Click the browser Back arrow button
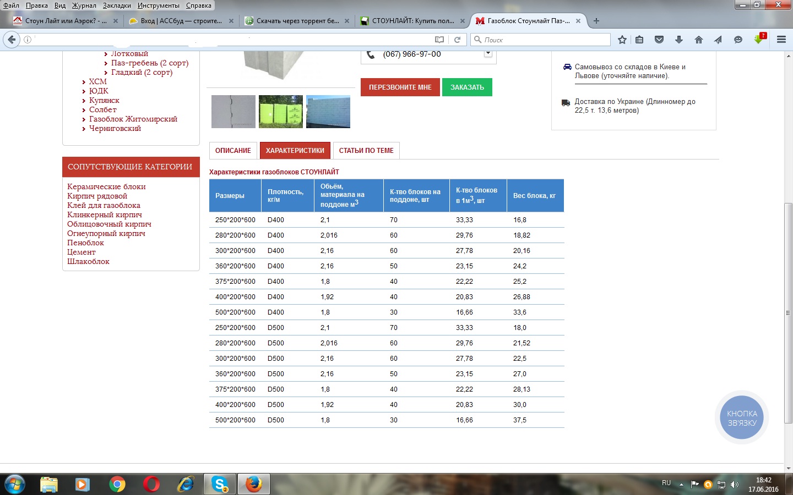This screenshot has width=793, height=495. tap(12, 40)
